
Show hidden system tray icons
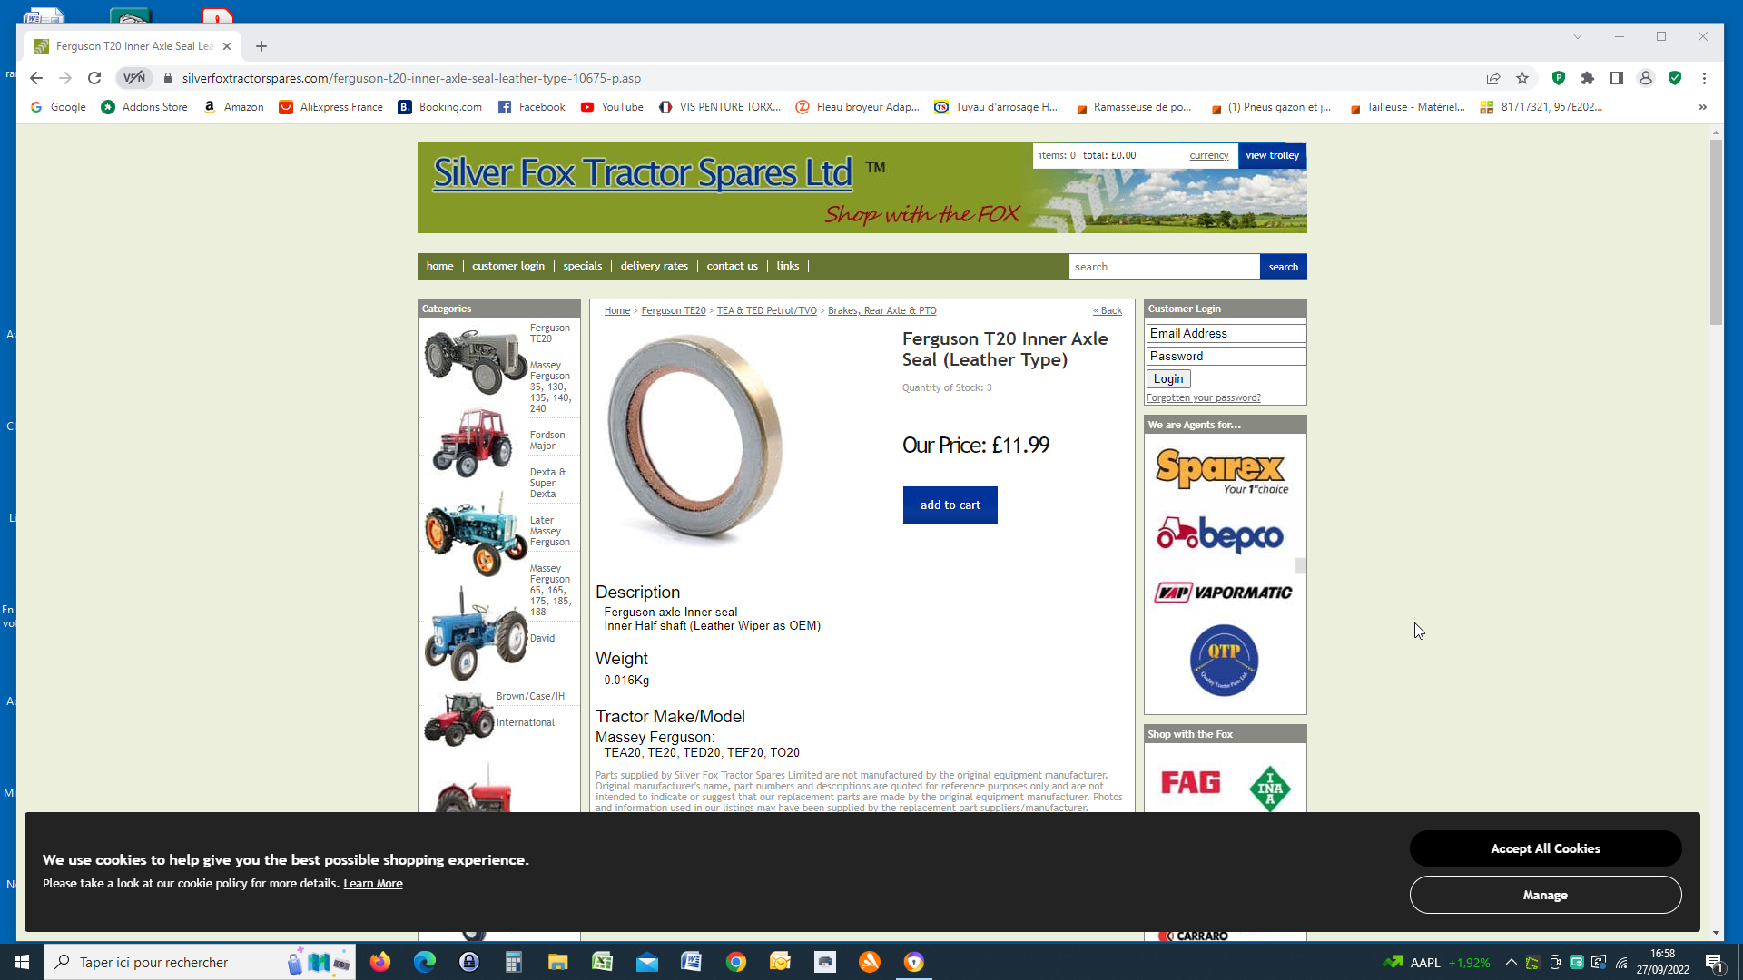(x=1511, y=962)
